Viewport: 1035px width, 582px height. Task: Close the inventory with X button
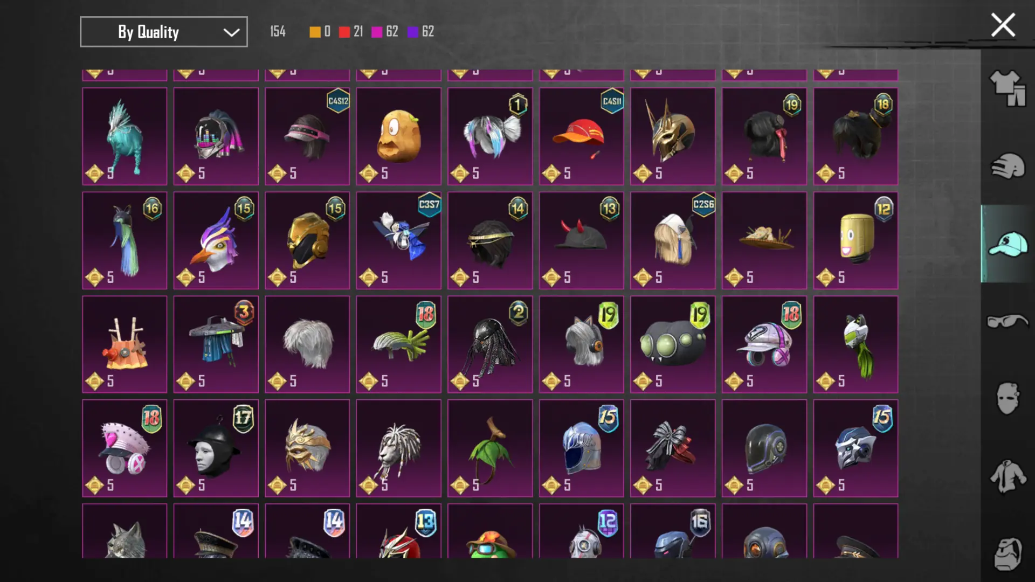click(x=1003, y=25)
